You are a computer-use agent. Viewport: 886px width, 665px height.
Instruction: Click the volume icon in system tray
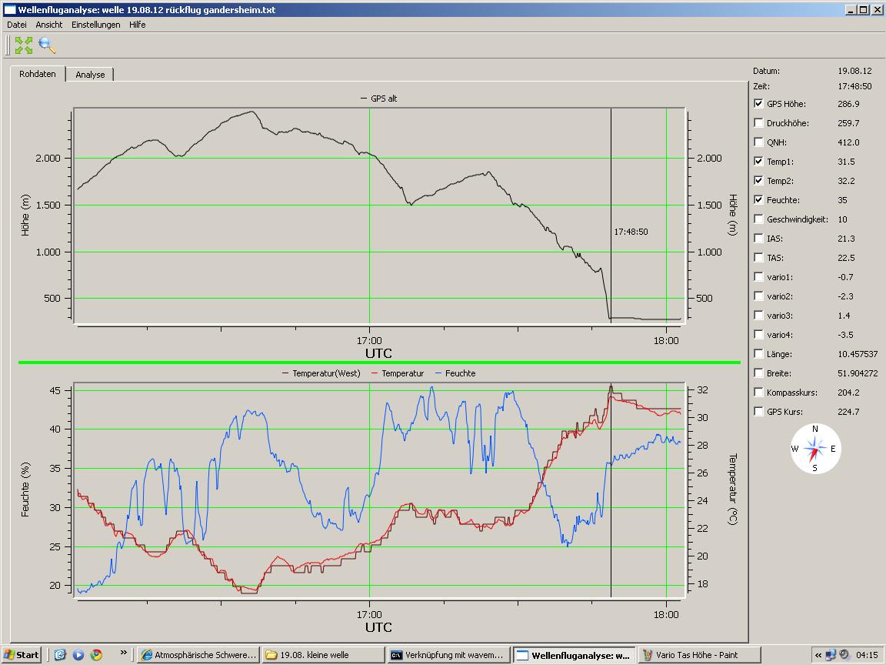(x=844, y=655)
